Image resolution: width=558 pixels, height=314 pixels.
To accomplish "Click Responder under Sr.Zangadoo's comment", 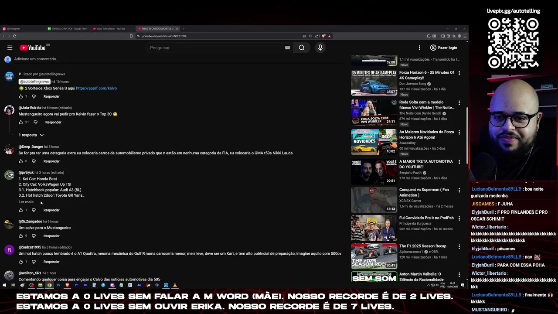I will [51, 236].
